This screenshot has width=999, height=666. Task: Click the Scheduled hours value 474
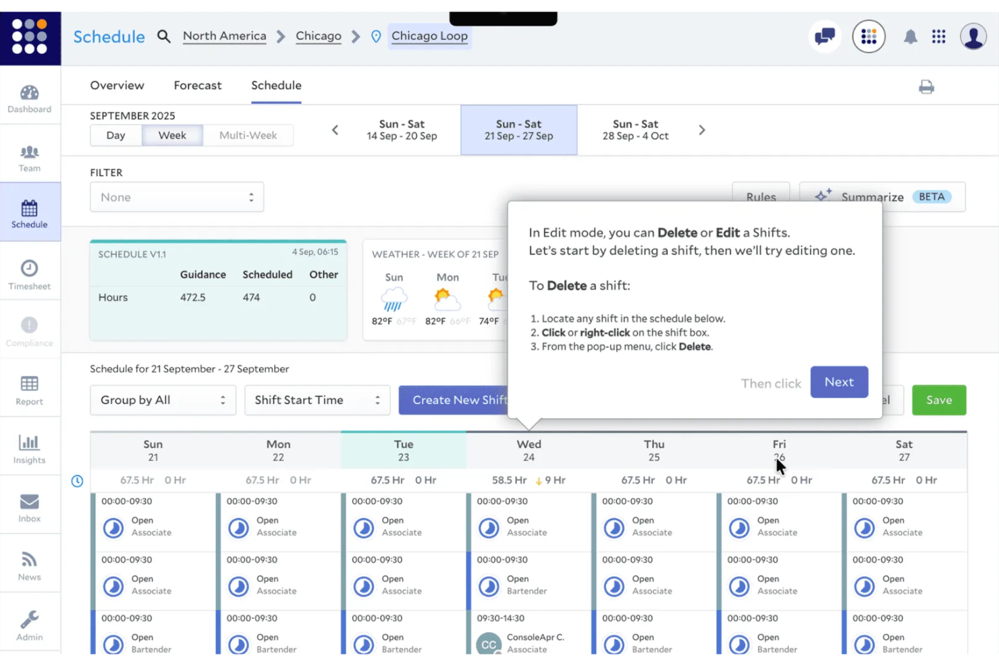tap(251, 297)
